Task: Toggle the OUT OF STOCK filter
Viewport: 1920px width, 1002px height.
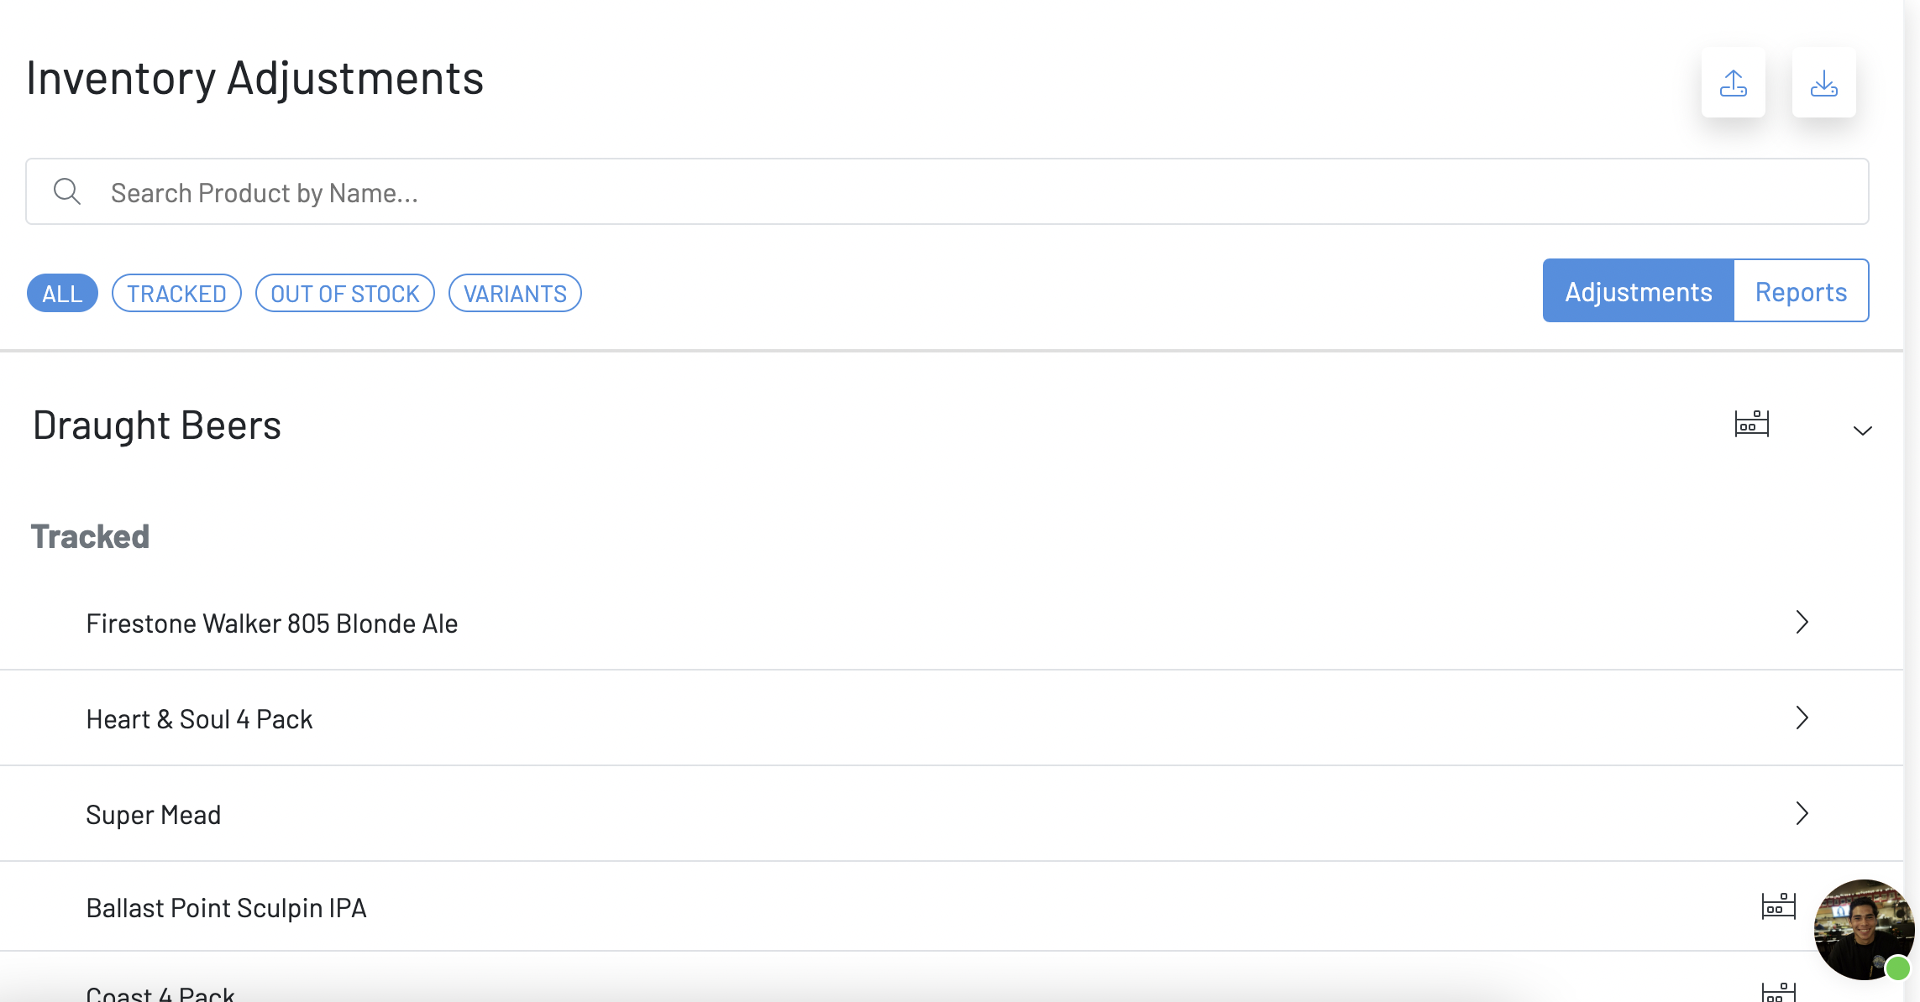Action: point(344,294)
